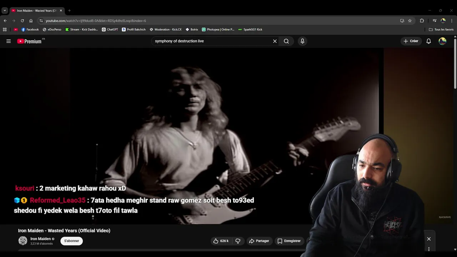Open the SparkGG1 Kick bookmark
Viewport: 457px width, 257px height.
pos(250,30)
